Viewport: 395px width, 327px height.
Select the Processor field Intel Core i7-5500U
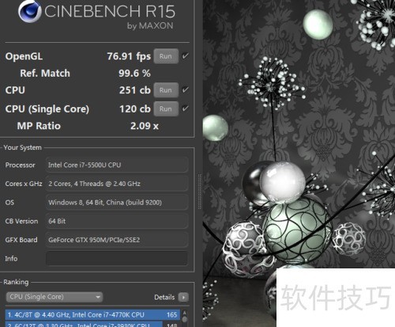click(x=117, y=165)
